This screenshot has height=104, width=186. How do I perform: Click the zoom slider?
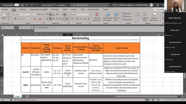point(171,100)
